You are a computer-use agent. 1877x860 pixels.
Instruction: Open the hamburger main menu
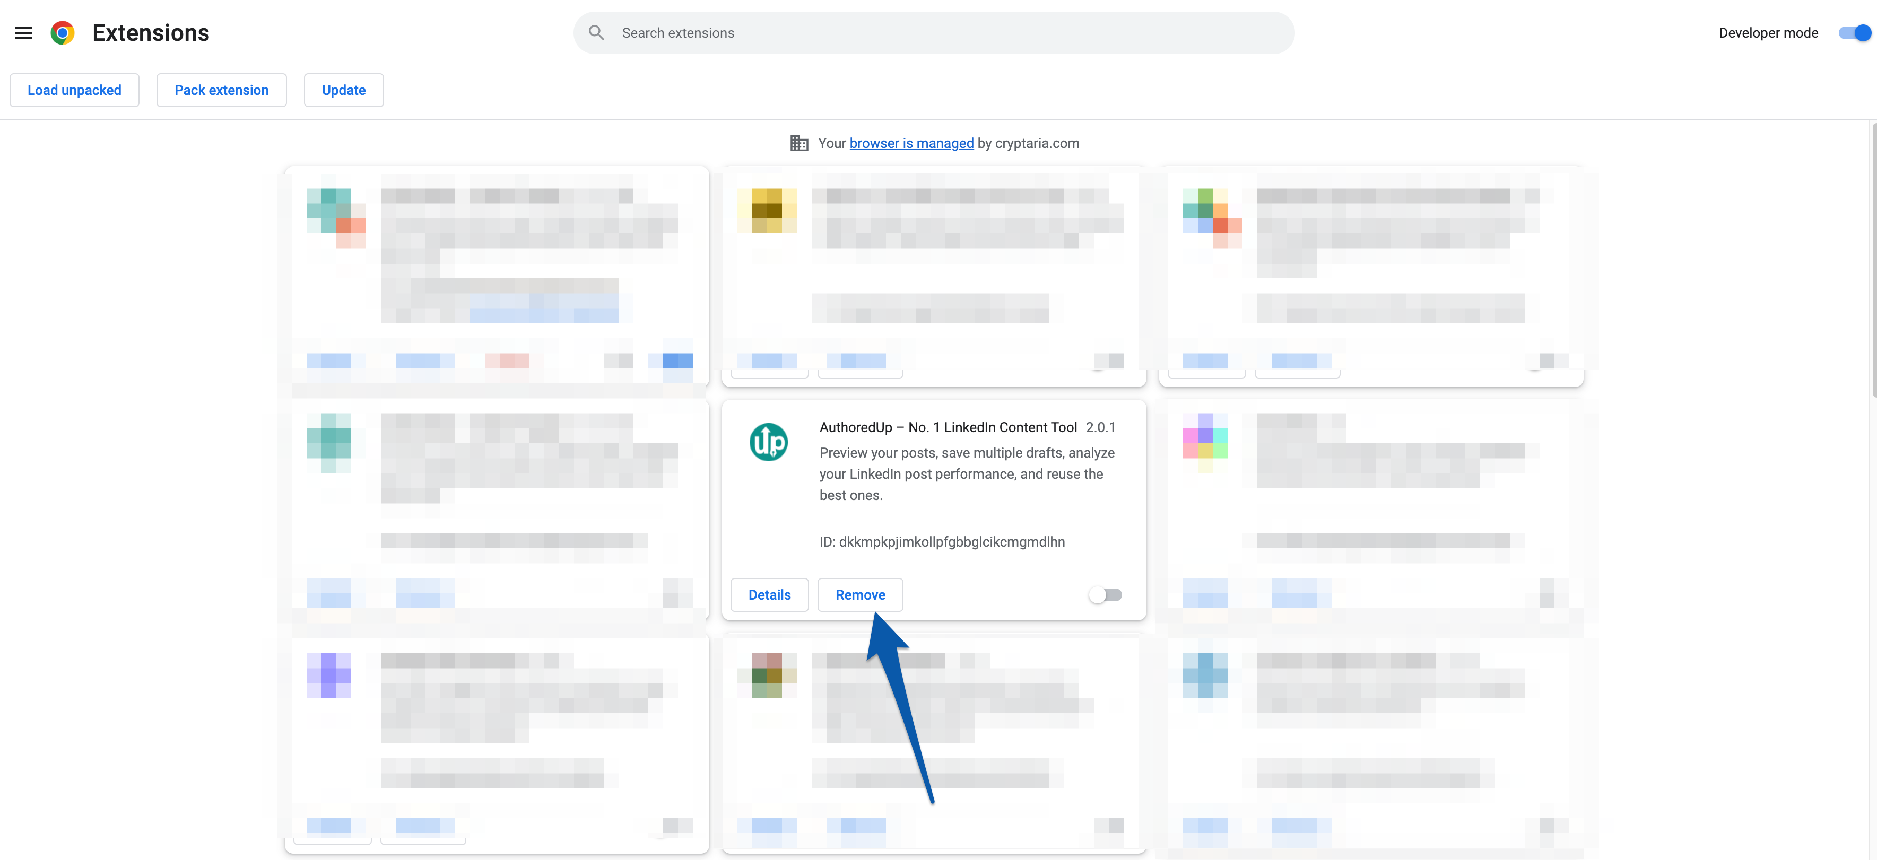tap(23, 33)
